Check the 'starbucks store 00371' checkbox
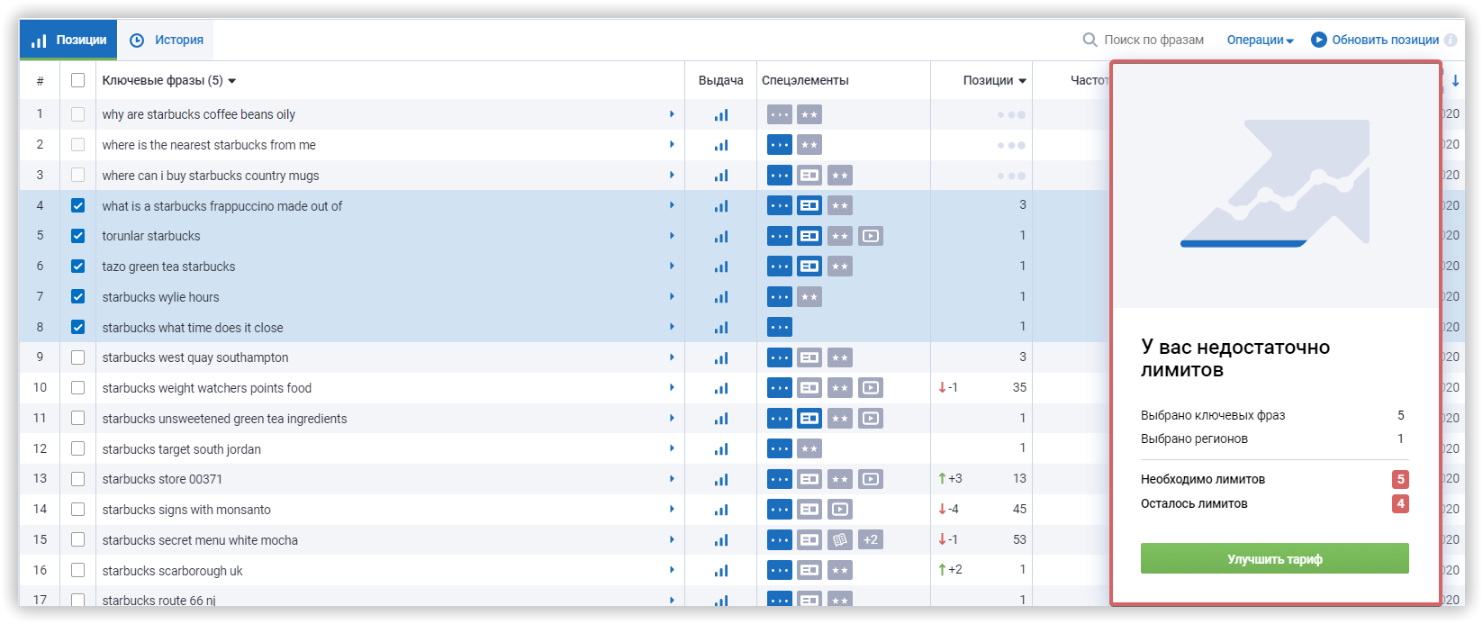 coord(77,479)
